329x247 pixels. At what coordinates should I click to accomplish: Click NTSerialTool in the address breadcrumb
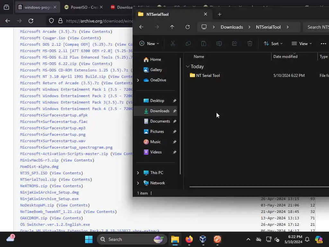pos(268,27)
